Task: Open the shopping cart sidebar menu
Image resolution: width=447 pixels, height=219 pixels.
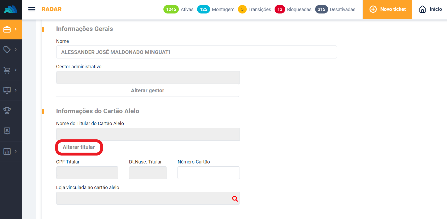Action: [7, 70]
